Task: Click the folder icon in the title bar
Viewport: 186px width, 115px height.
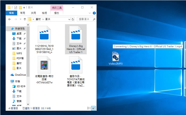Action: [x=9, y=7]
